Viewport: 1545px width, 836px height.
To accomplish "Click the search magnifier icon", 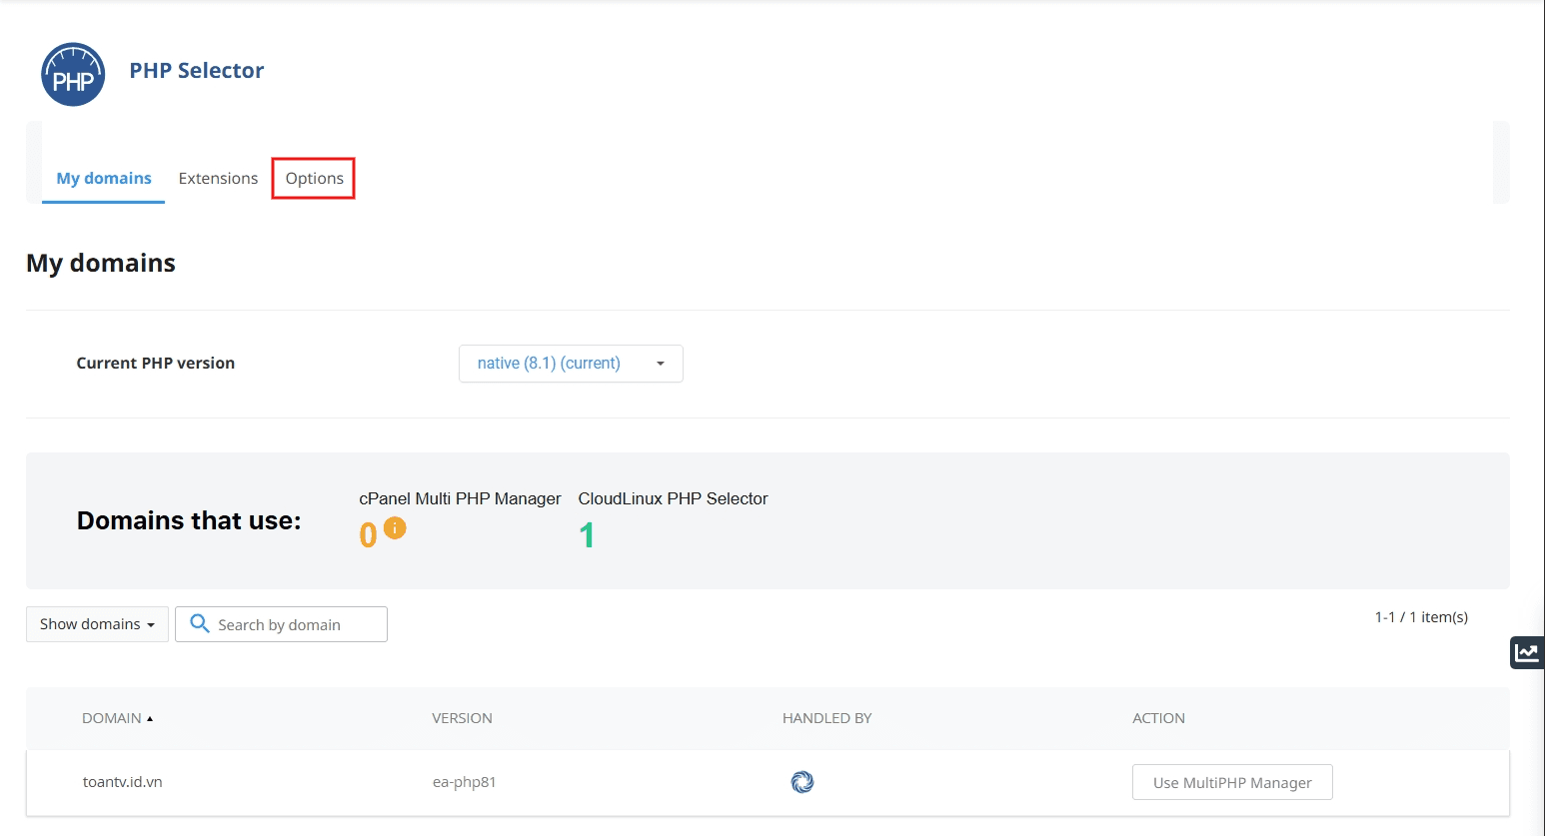I will tap(199, 623).
